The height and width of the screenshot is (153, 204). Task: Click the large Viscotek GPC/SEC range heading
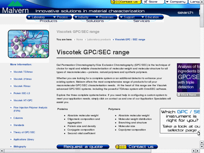coord(93,52)
